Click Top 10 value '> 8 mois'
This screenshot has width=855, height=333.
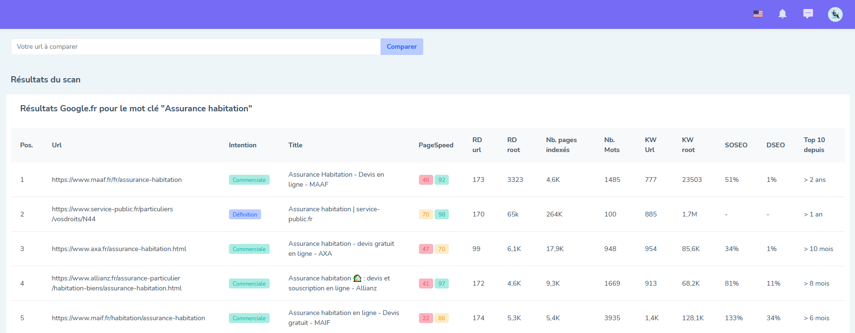tap(817, 283)
